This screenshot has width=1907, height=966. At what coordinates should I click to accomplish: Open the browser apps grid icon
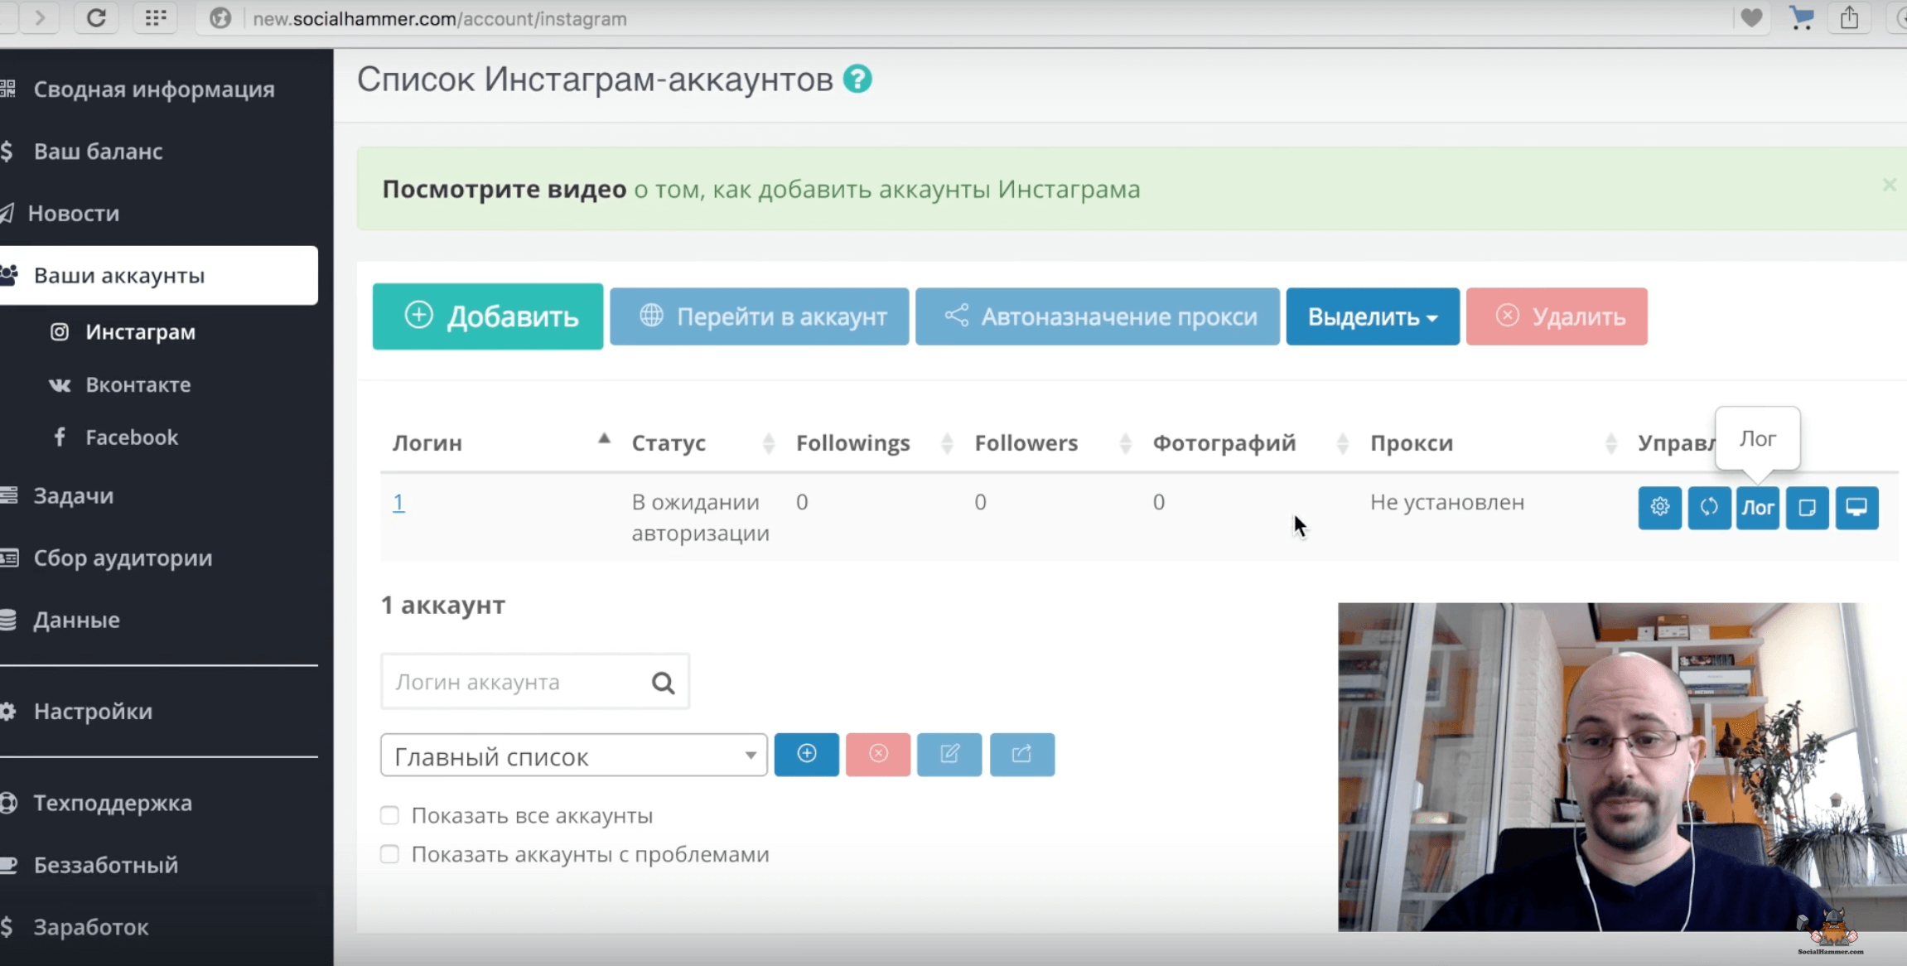(156, 17)
